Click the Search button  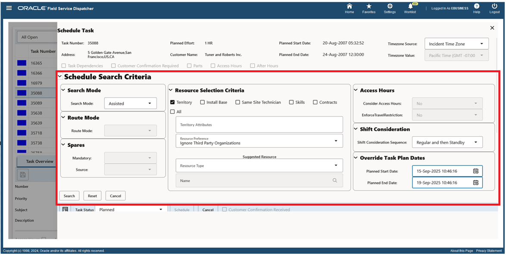[69, 196]
